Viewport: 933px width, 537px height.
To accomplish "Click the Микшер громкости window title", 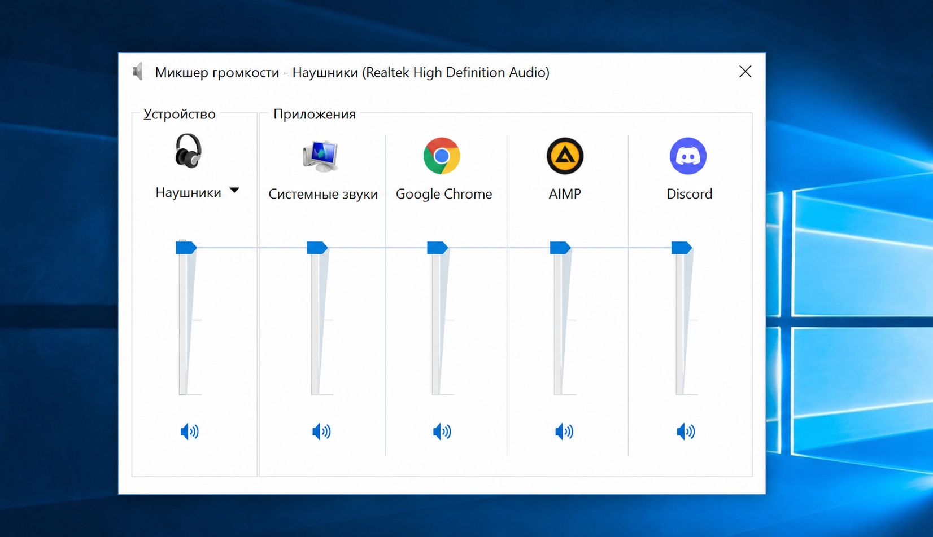I will (352, 72).
